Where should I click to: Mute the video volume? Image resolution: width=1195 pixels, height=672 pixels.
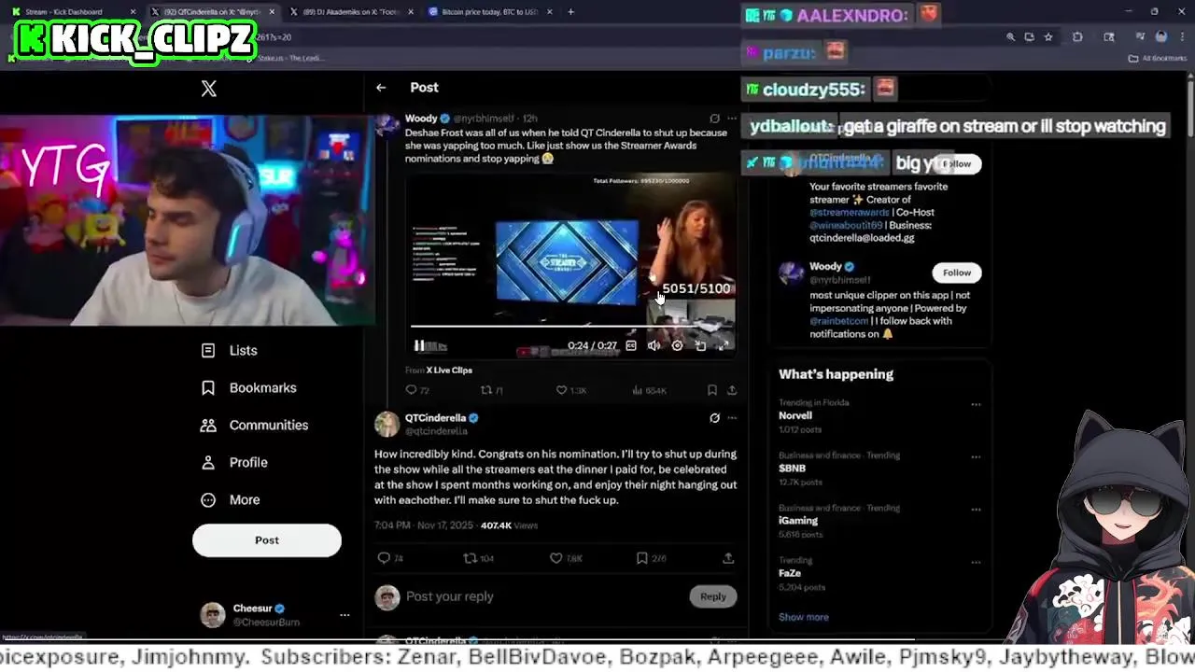coord(654,345)
